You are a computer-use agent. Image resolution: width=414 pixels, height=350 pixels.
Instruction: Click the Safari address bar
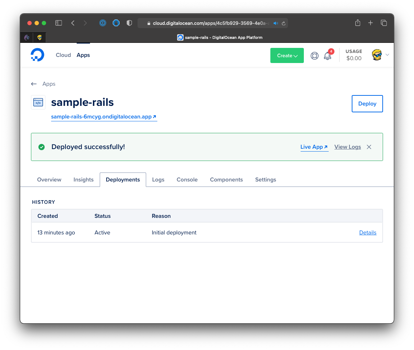click(209, 23)
